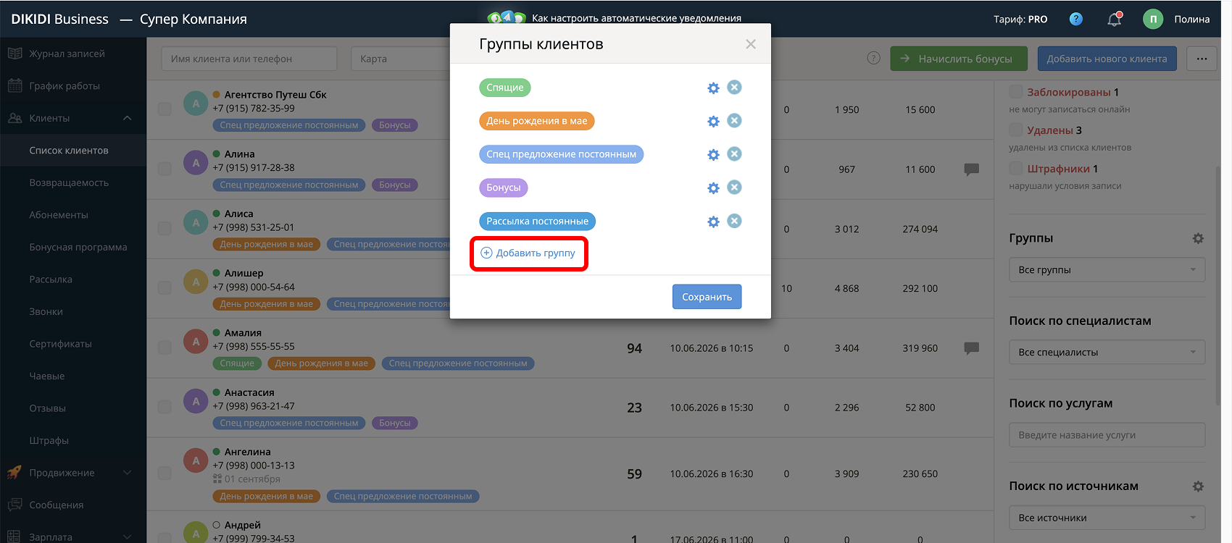Image resolution: width=1232 pixels, height=543 pixels.
Task: Open Чаевые in the sidebar
Action: pos(46,376)
